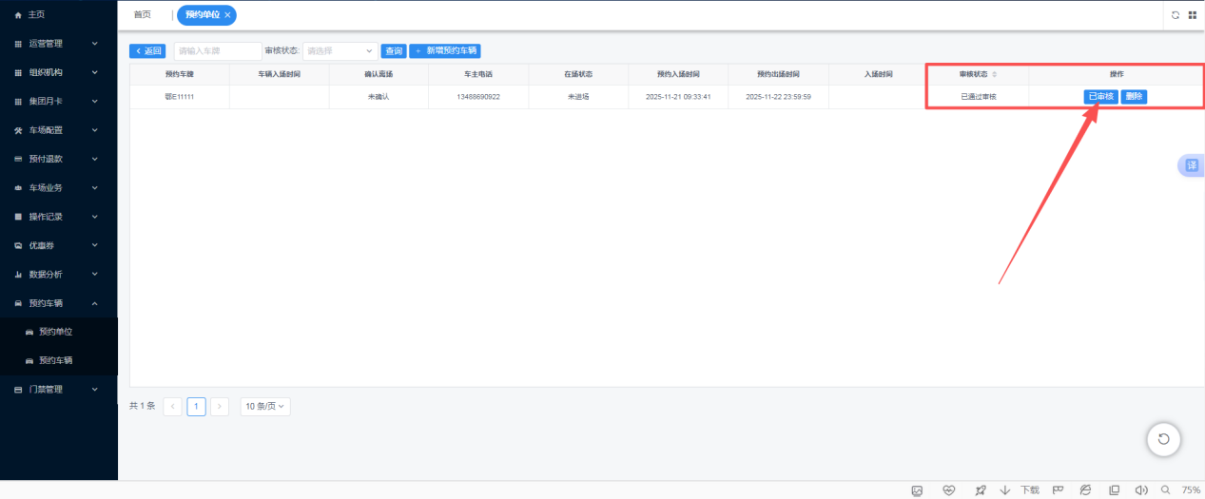Viewport: 1205px width, 499px height.
Task: Open the 预约车辆 submenu item under 预约单位
Action: pos(59,361)
